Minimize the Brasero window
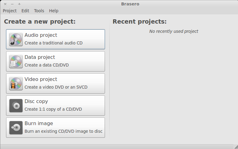Viewport: 238px width, 149px height. click(x=12, y=4)
